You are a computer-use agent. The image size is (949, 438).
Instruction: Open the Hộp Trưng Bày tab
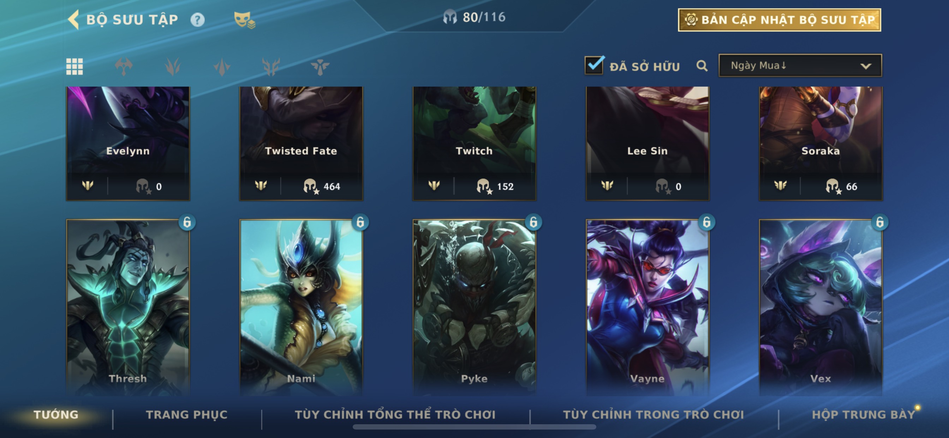tap(863, 415)
